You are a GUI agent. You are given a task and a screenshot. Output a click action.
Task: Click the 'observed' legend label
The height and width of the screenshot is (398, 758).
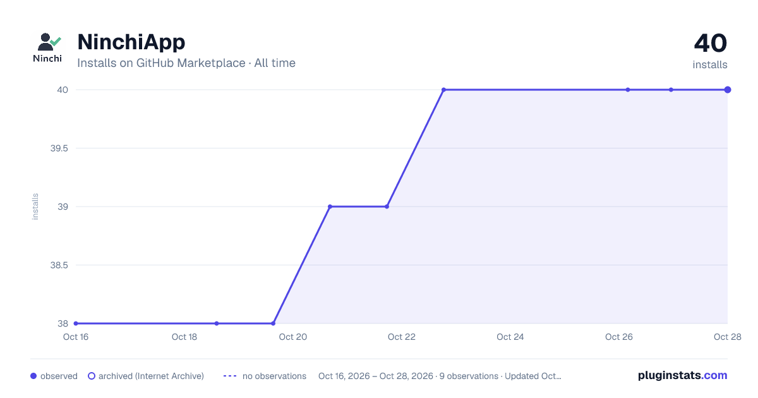coord(59,376)
